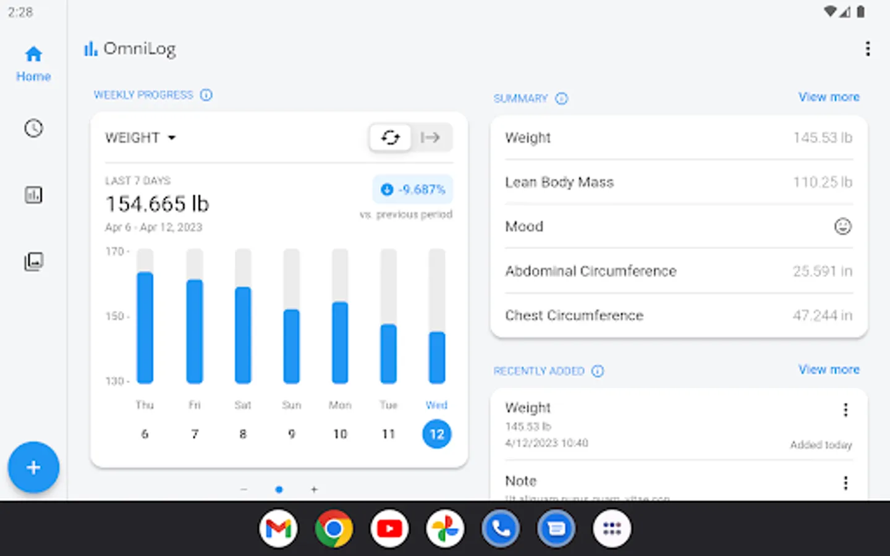Select day 10 in the week row
Viewport: 890px width, 556px height.
(340, 434)
